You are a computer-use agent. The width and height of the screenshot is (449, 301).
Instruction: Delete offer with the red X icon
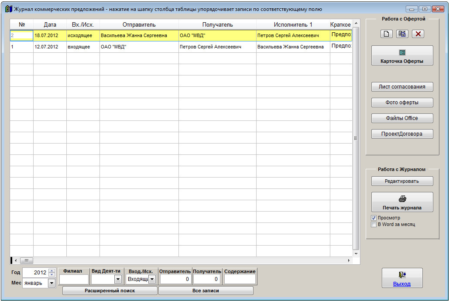pos(418,34)
